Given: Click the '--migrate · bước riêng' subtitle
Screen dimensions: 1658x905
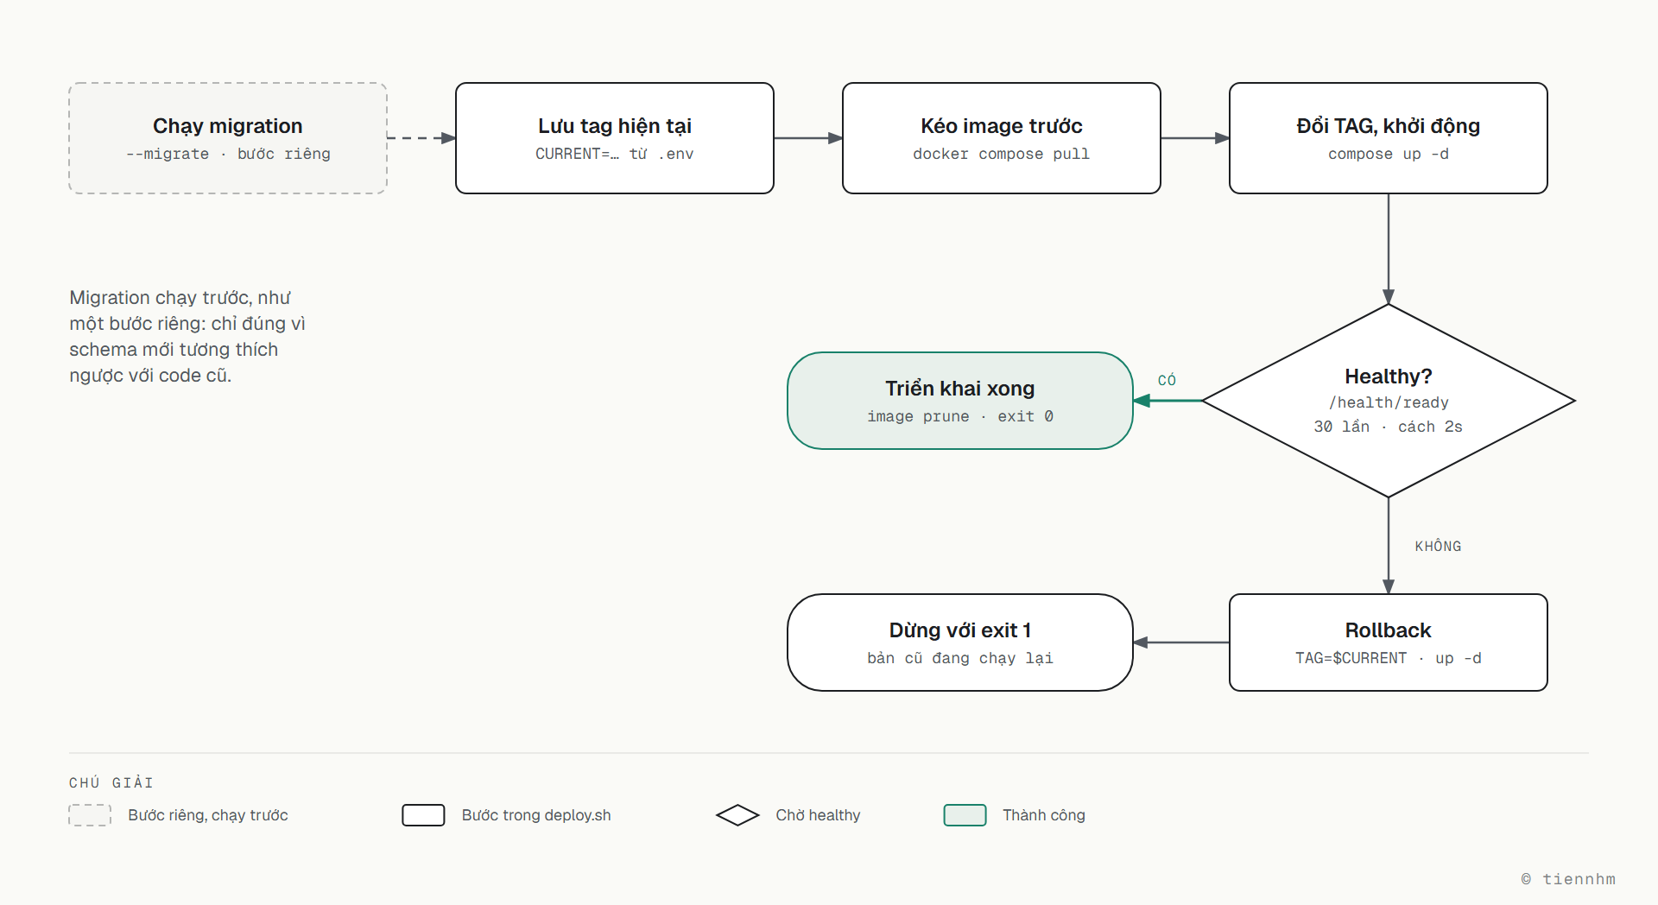Looking at the screenshot, I should click(x=228, y=154).
